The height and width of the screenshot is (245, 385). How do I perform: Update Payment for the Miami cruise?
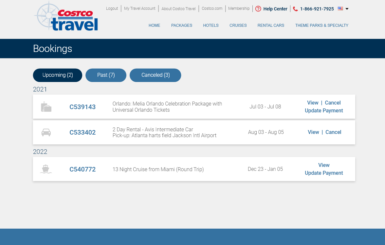coord(324,173)
